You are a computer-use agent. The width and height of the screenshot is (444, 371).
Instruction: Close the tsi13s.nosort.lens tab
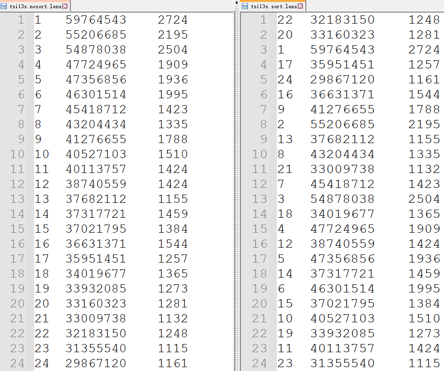tap(65, 6)
